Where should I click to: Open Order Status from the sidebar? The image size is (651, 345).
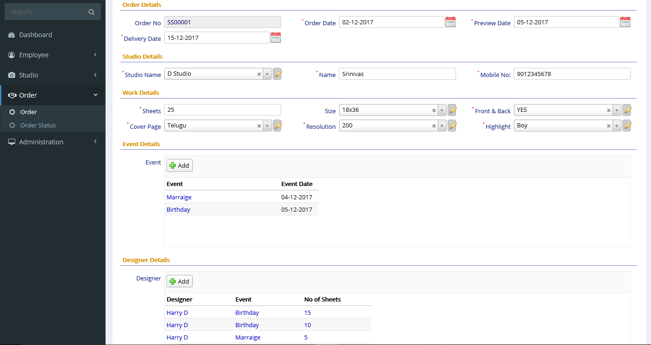[x=39, y=125]
